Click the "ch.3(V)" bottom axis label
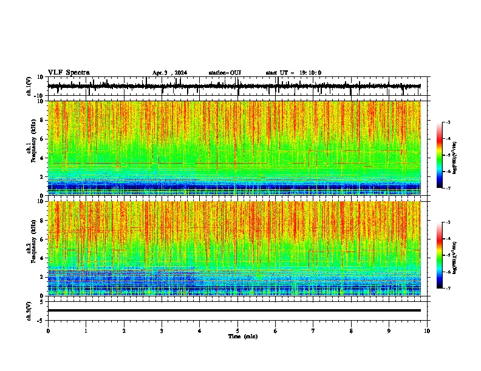 pos(29,311)
